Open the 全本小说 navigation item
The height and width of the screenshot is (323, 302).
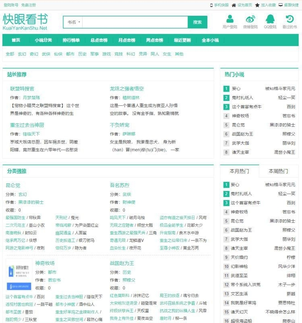(x=210, y=40)
